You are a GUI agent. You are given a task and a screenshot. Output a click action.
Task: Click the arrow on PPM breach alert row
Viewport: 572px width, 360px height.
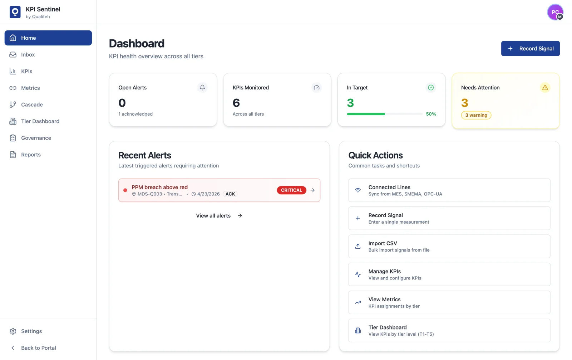click(312, 190)
